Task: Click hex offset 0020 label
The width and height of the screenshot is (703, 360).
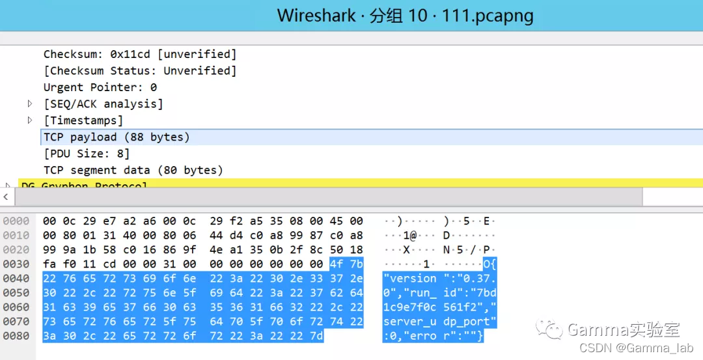Action: [16, 250]
